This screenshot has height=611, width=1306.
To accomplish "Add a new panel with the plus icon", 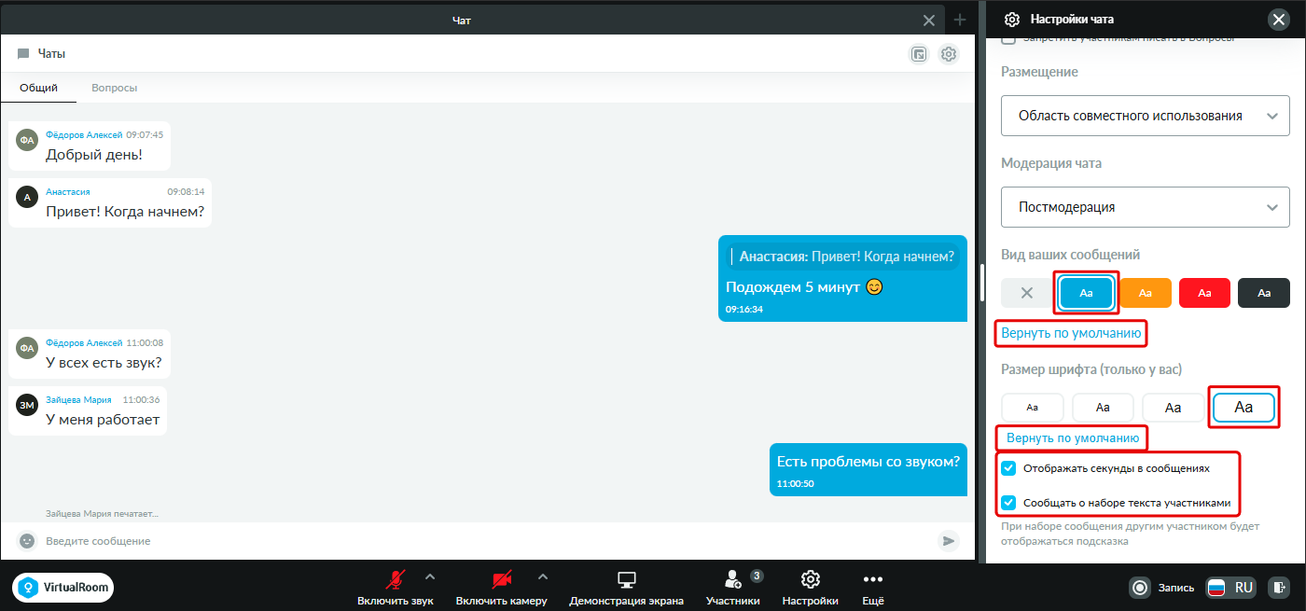I will pyautogui.click(x=961, y=20).
